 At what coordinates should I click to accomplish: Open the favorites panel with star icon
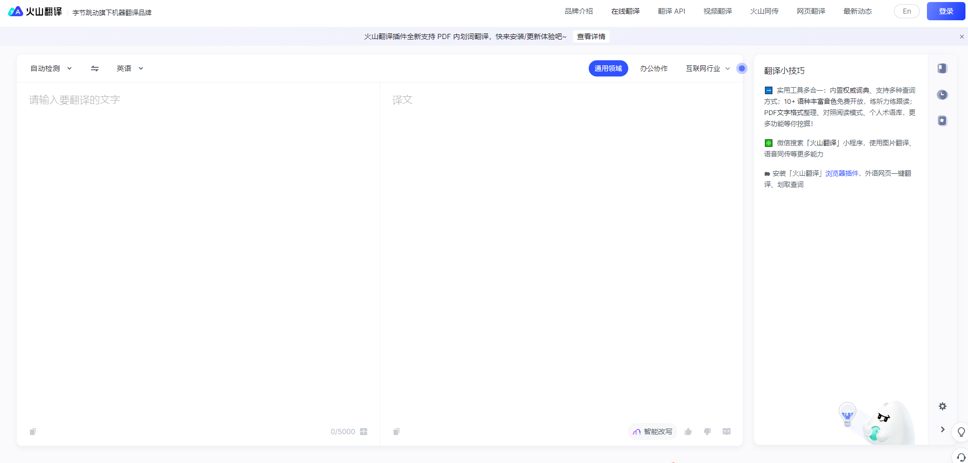click(942, 121)
